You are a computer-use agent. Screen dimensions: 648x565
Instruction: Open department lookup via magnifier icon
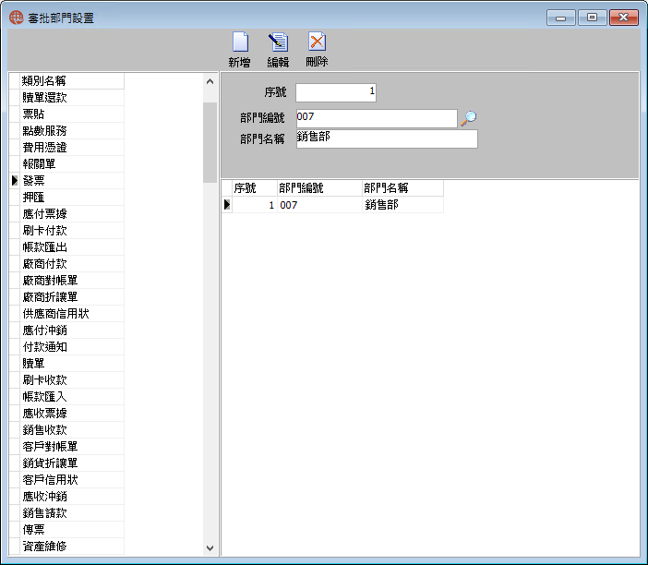(x=469, y=118)
